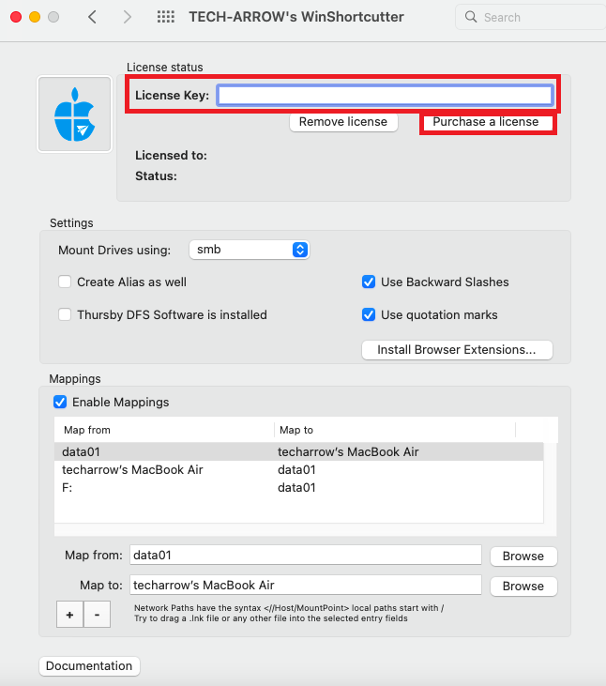Remove mapping with minus button
606x686 pixels.
97,615
